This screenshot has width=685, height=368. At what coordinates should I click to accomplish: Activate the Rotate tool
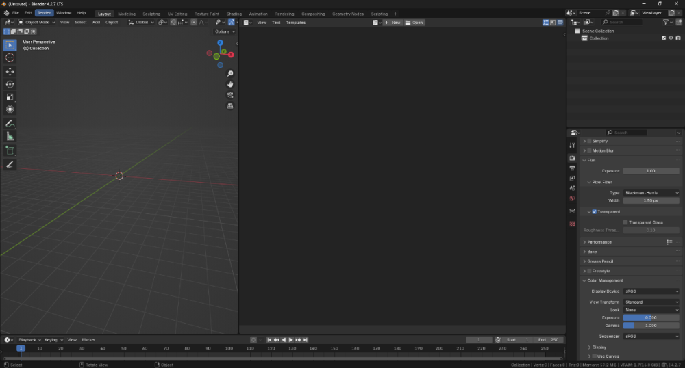[x=10, y=84]
